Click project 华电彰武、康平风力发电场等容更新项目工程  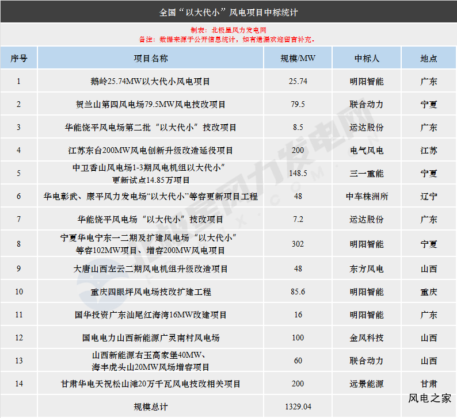click(x=151, y=196)
